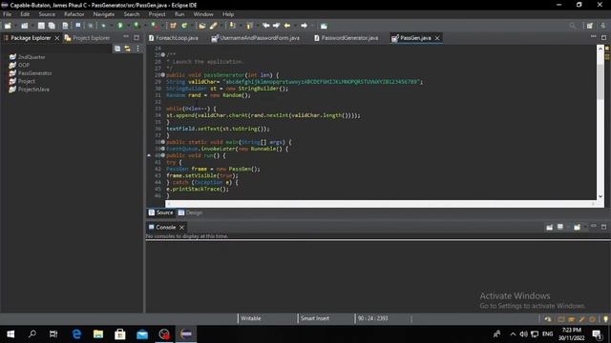Viewport: 611px width, 343px height.
Task: Collapse all in Package Explorer
Action: click(x=117, y=49)
